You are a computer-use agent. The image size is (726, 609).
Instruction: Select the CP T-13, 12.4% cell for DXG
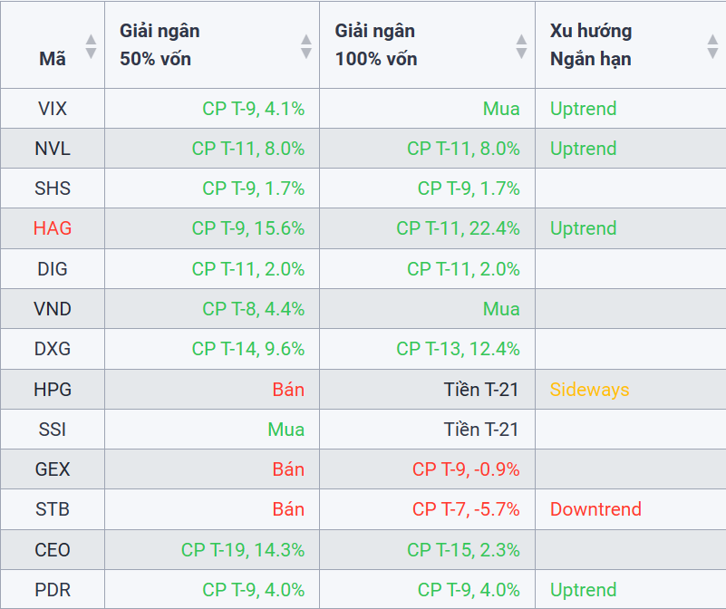coord(458,349)
